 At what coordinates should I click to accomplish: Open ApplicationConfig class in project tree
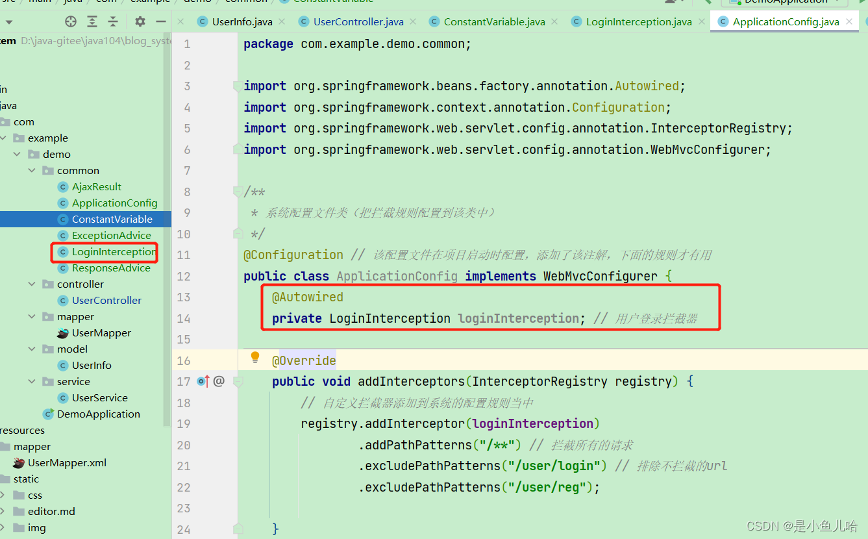coord(115,203)
